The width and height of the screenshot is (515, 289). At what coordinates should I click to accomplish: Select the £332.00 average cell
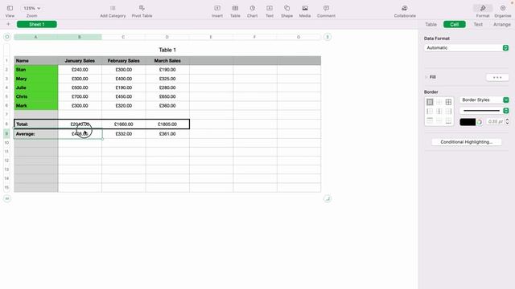tap(123, 134)
